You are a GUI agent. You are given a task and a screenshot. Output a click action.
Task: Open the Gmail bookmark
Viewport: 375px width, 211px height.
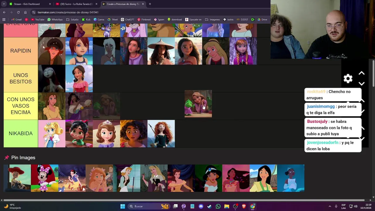click(x=16, y=20)
